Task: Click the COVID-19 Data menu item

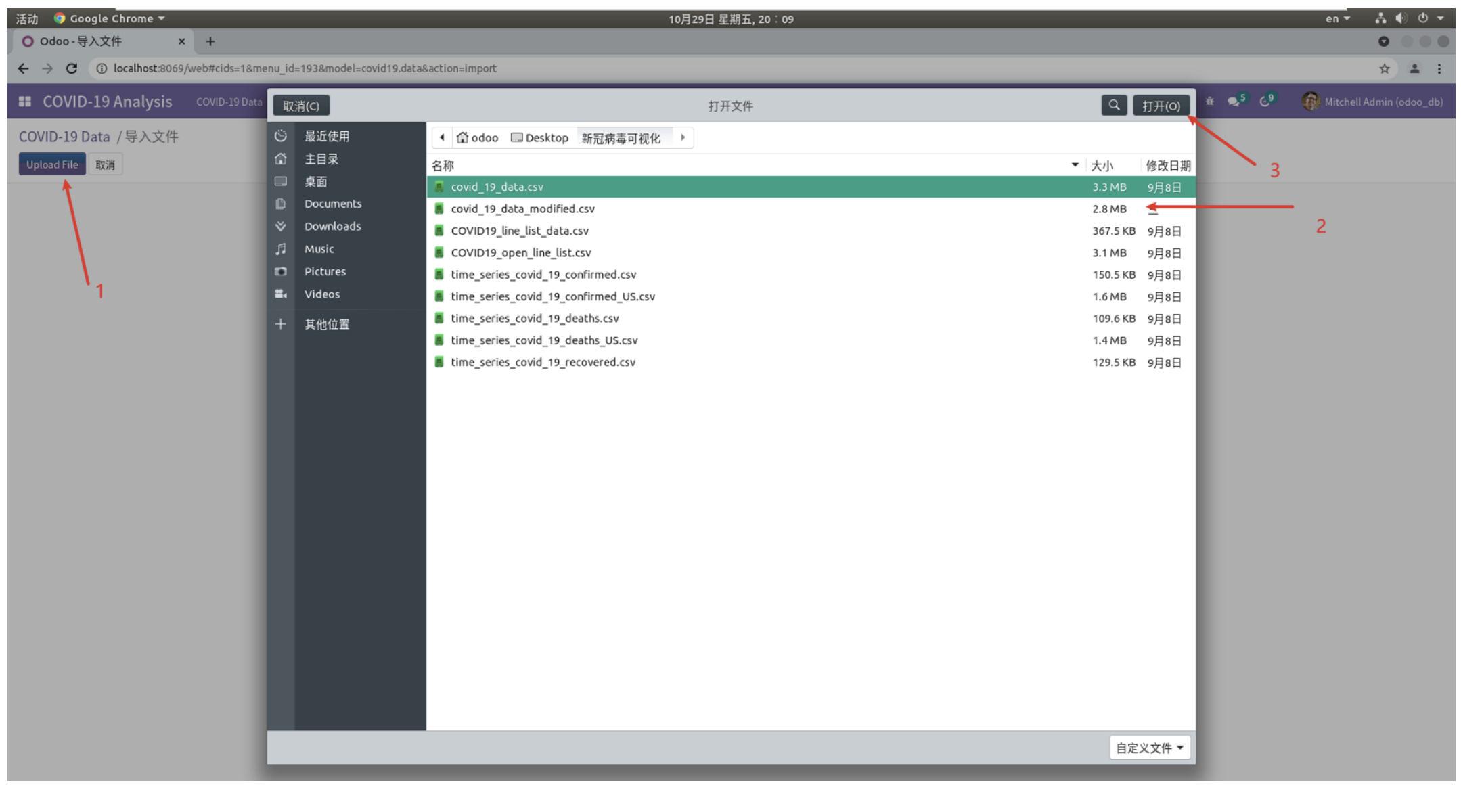Action: pyautogui.click(x=229, y=102)
